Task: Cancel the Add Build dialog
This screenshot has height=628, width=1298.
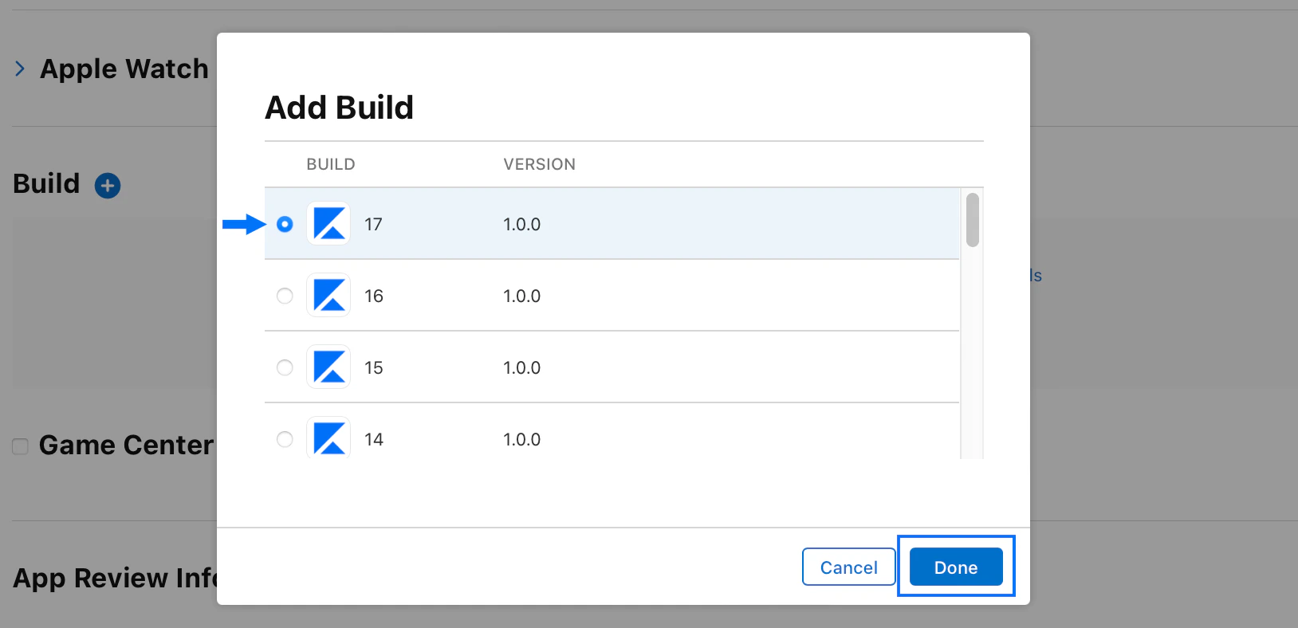Action: click(x=848, y=567)
